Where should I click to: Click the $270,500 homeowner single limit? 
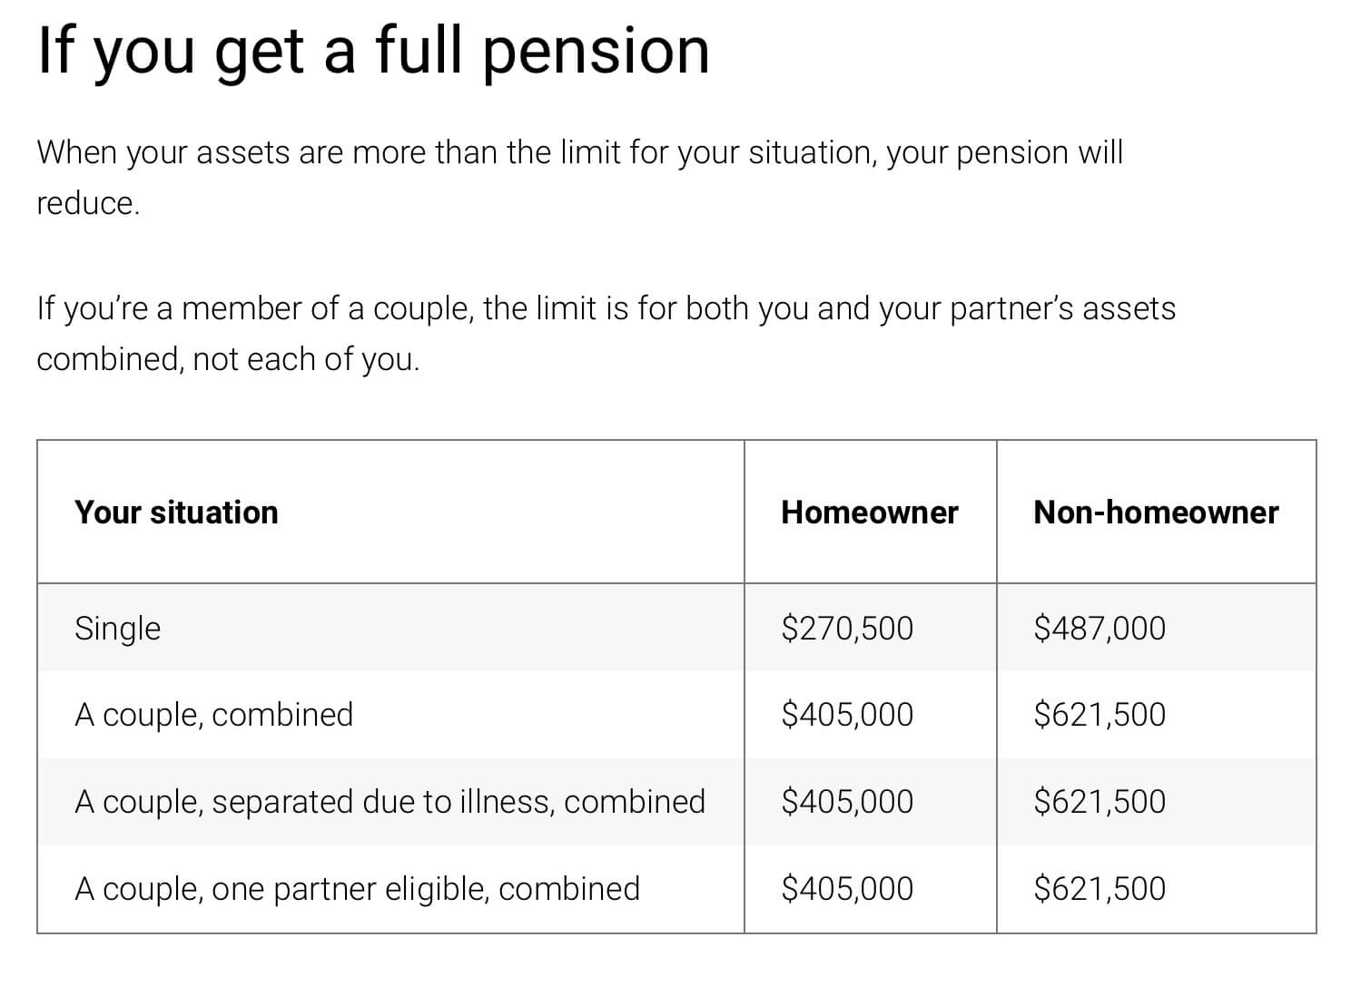(x=847, y=629)
